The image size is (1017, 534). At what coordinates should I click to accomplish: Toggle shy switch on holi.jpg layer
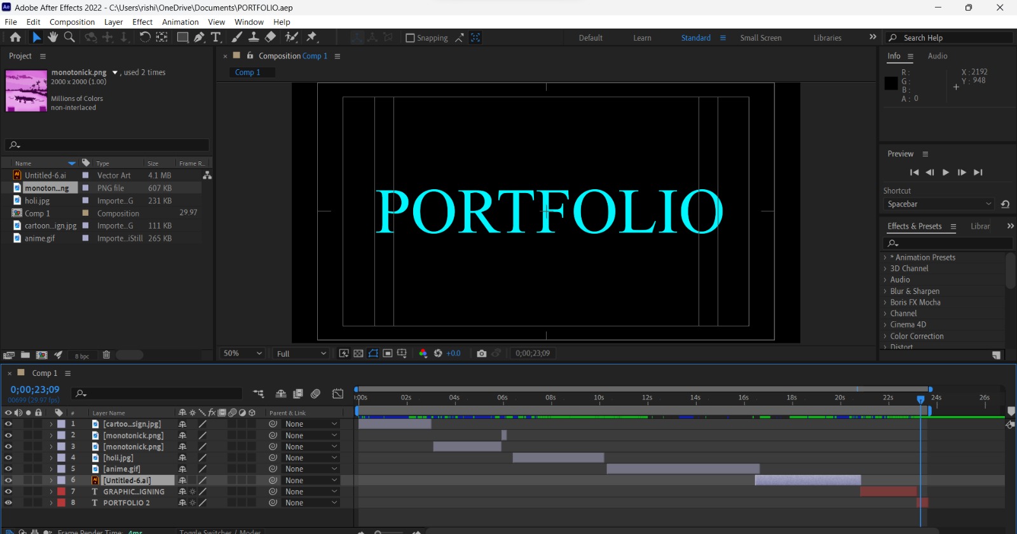click(x=182, y=458)
